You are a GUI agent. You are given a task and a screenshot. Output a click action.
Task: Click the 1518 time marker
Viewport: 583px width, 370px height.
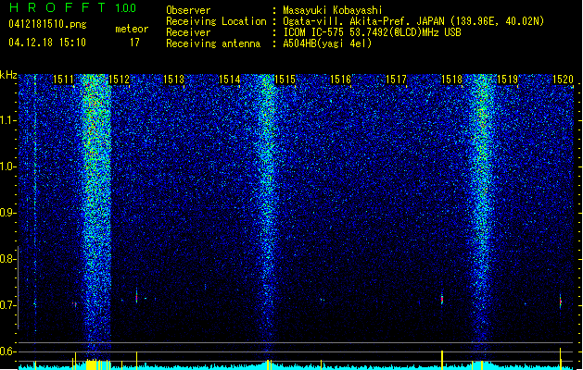[x=451, y=79]
